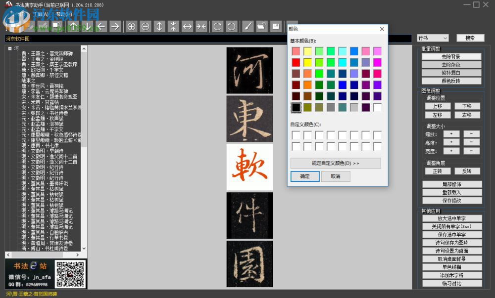495x298 pixels.
Task: Open the 工具(A) menu
Action: click(41, 14)
